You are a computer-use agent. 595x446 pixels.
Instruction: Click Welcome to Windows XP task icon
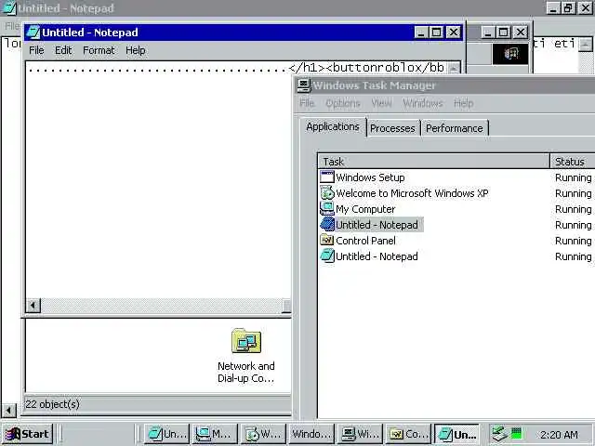[326, 193]
